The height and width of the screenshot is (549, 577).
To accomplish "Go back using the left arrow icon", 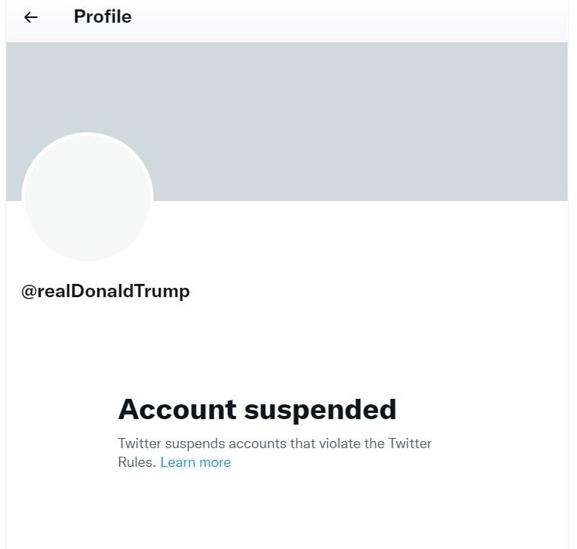I will (x=31, y=17).
